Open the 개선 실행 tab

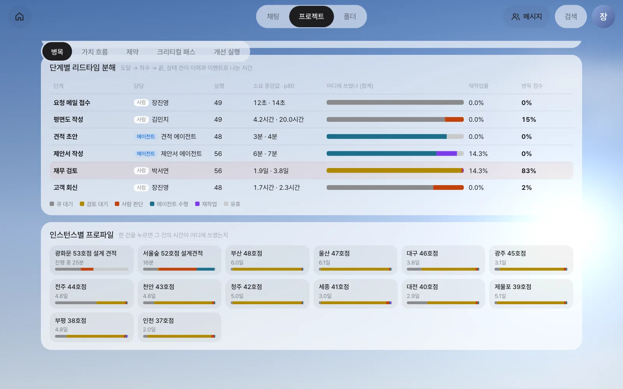pyautogui.click(x=227, y=52)
